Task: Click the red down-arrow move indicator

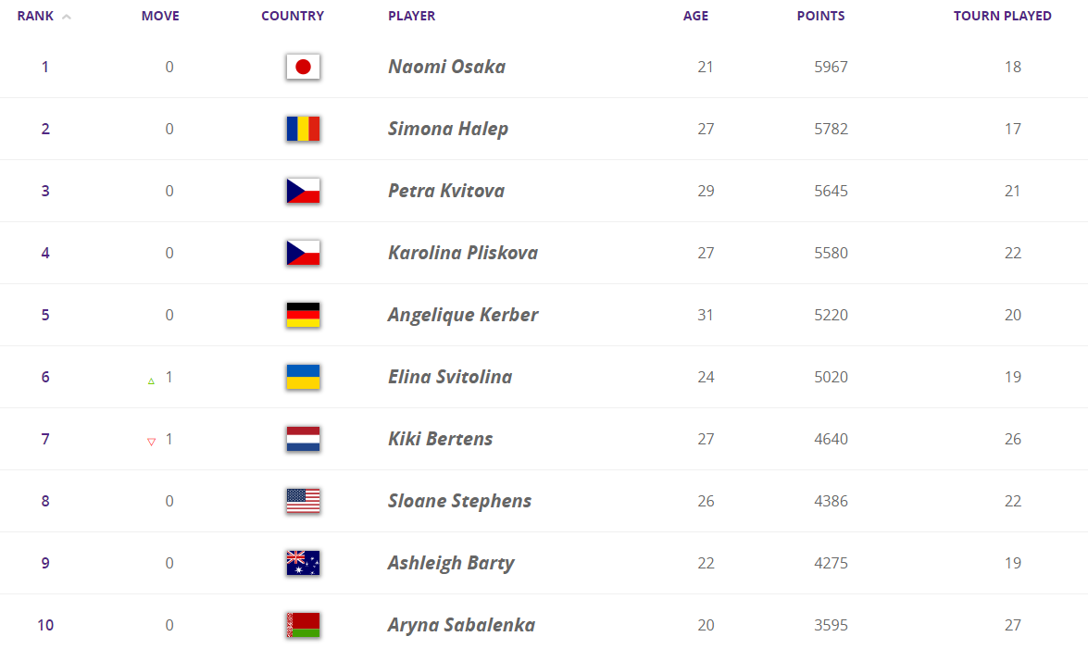Action: pos(151,442)
